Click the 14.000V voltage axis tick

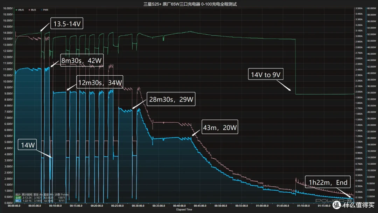(8, 33)
